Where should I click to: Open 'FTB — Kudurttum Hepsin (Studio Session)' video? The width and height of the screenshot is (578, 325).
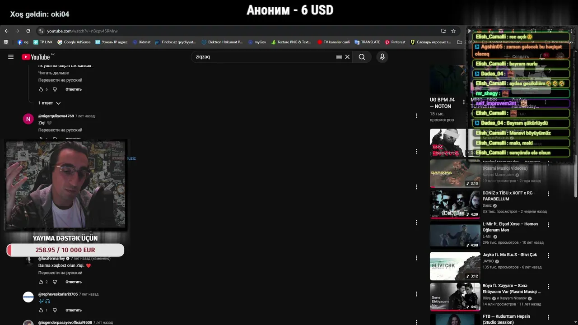click(506, 319)
